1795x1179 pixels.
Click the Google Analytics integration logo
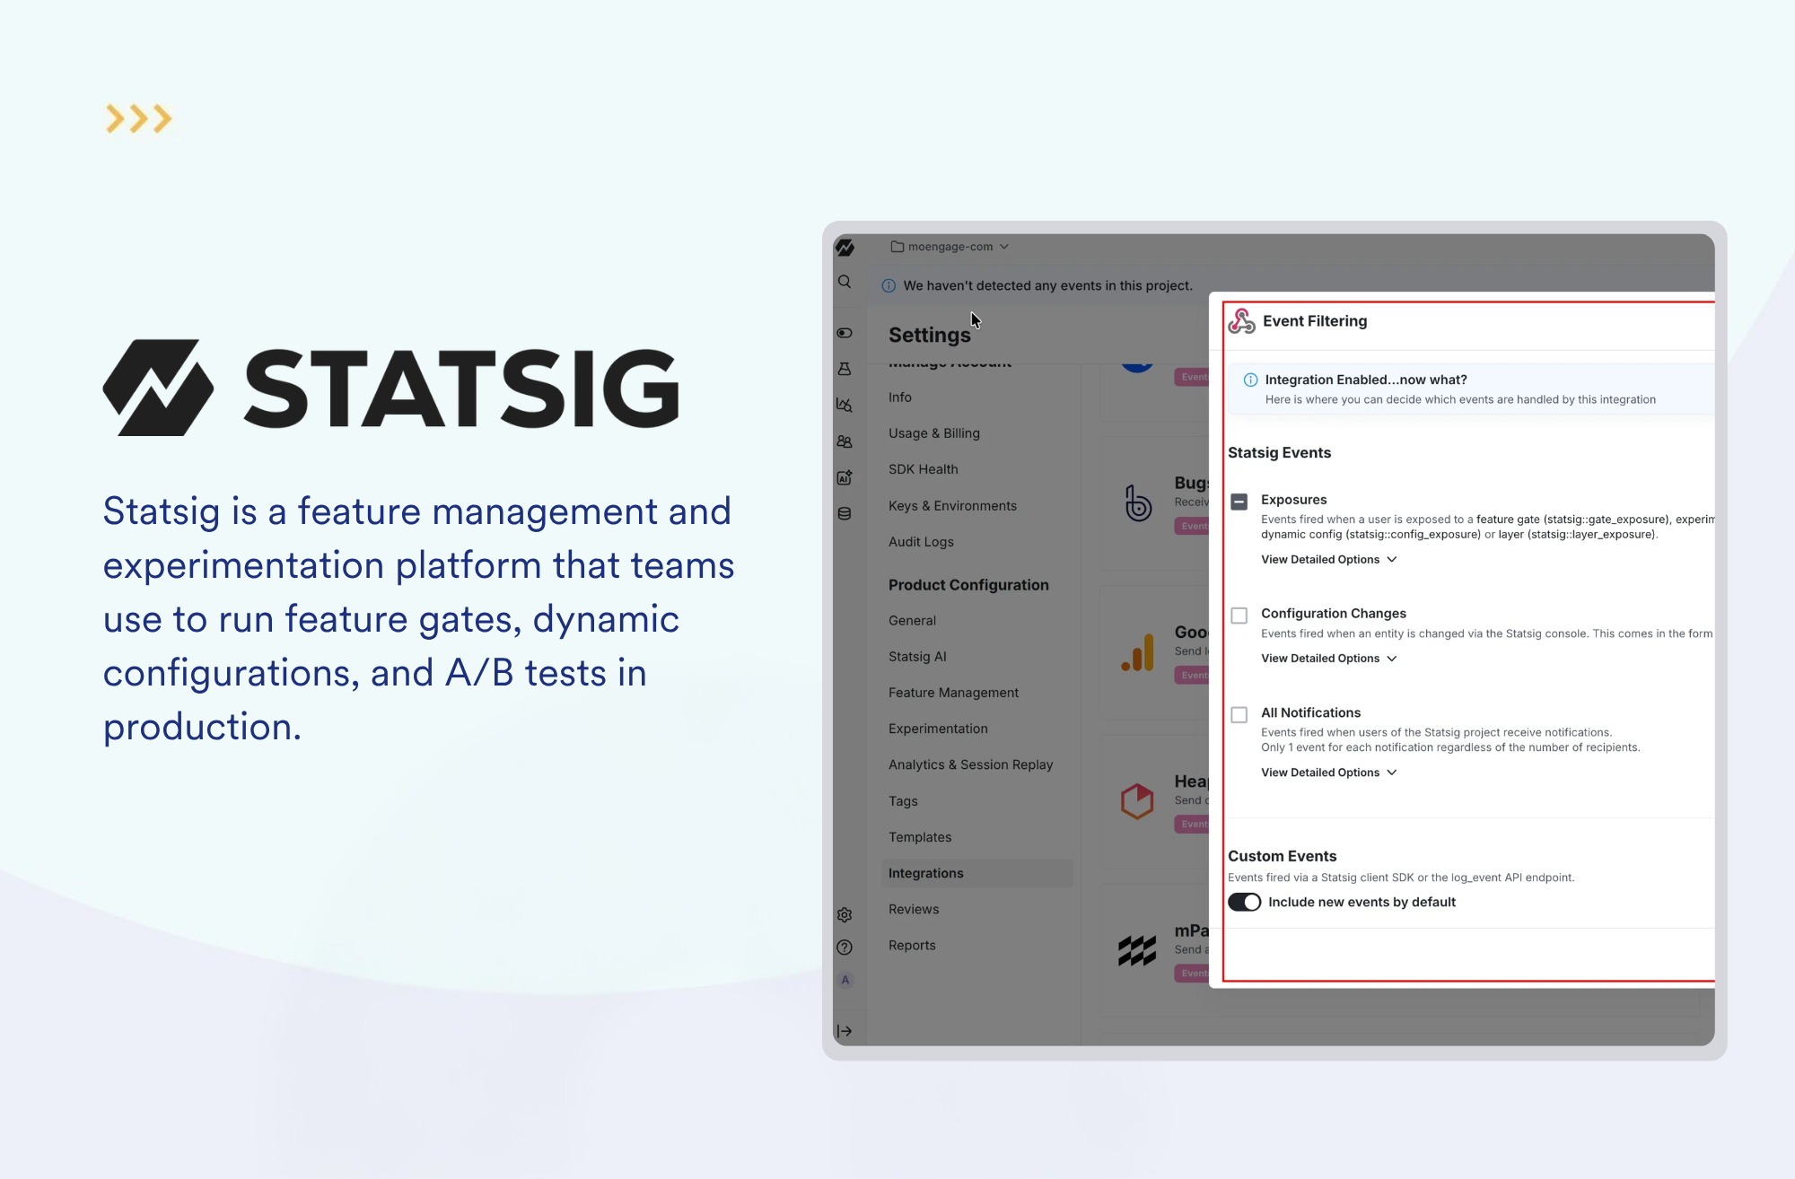pos(1137,652)
